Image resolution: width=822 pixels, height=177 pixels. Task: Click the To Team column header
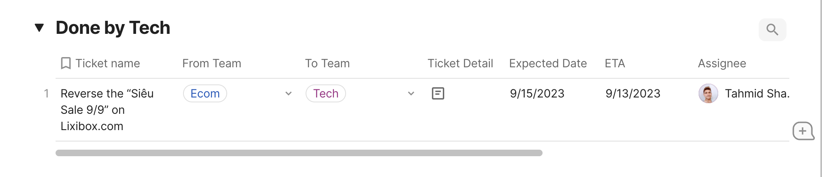(327, 64)
